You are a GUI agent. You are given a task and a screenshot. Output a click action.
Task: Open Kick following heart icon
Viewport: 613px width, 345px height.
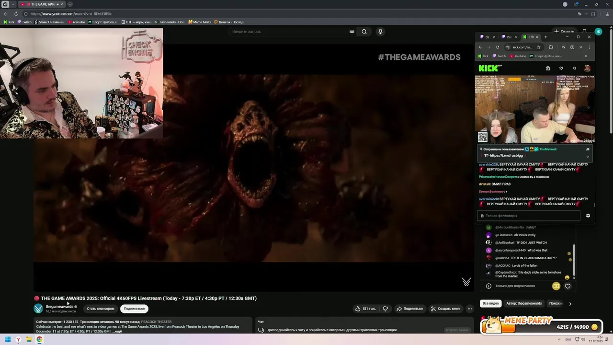561,69
